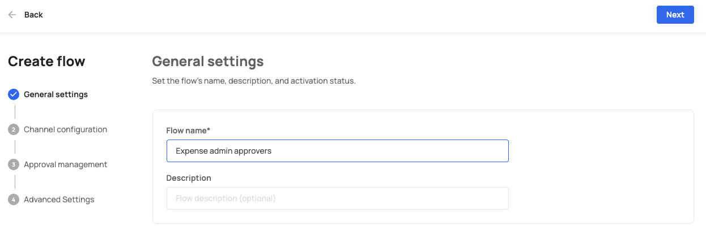Click the General settings page heading
Image resolution: width=706 pixels, height=252 pixels.
pyautogui.click(x=208, y=62)
